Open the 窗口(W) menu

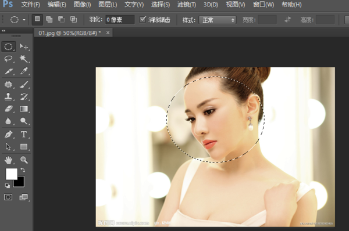263,5
